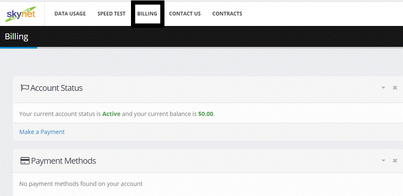403x196 pixels.
Task: Follow the Make a Payment link
Action: pyautogui.click(x=42, y=132)
